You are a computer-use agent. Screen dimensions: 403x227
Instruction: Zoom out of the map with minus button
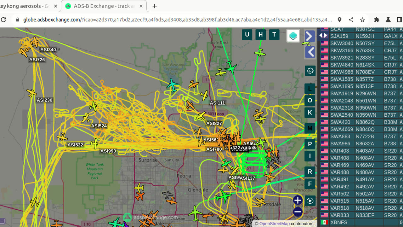point(298,212)
